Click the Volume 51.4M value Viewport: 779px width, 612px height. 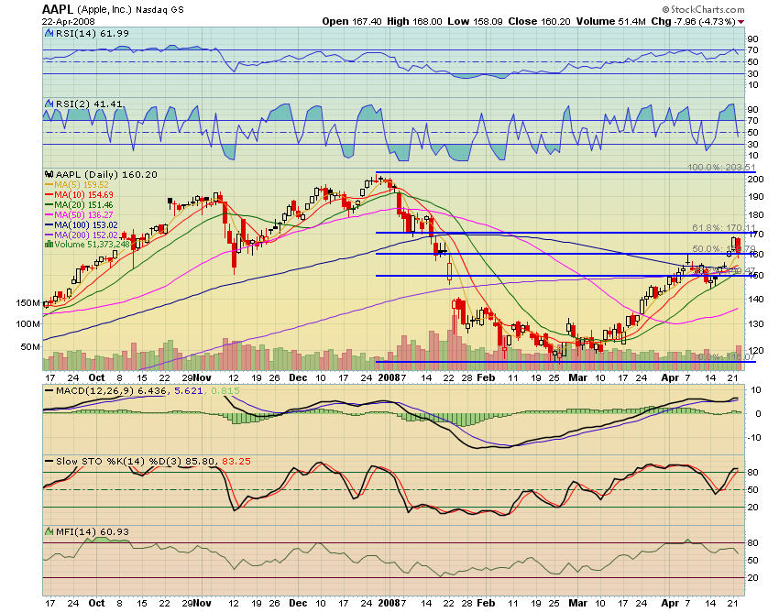[610, 21]
